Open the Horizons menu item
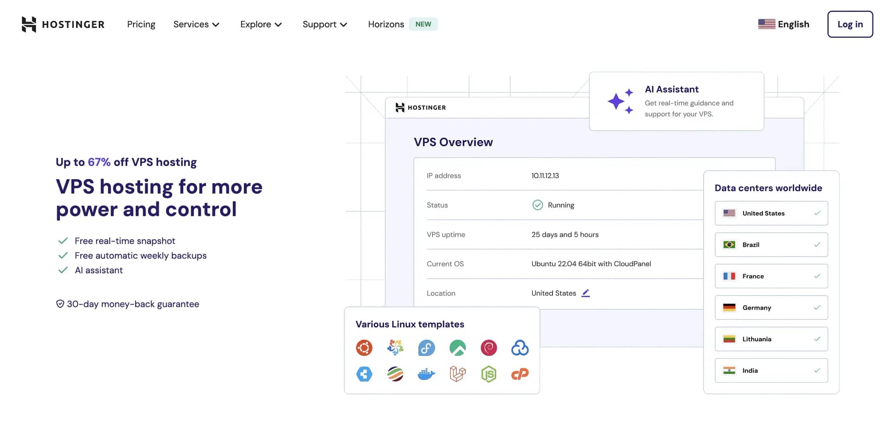 pyautogui.click(x=386, y=24)
